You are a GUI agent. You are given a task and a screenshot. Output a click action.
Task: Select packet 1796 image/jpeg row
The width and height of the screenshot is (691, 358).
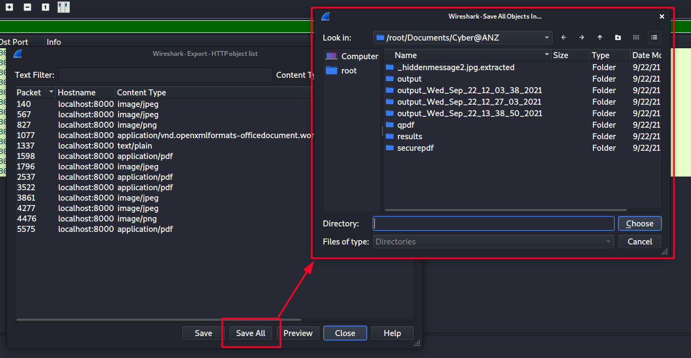point(164,166)
